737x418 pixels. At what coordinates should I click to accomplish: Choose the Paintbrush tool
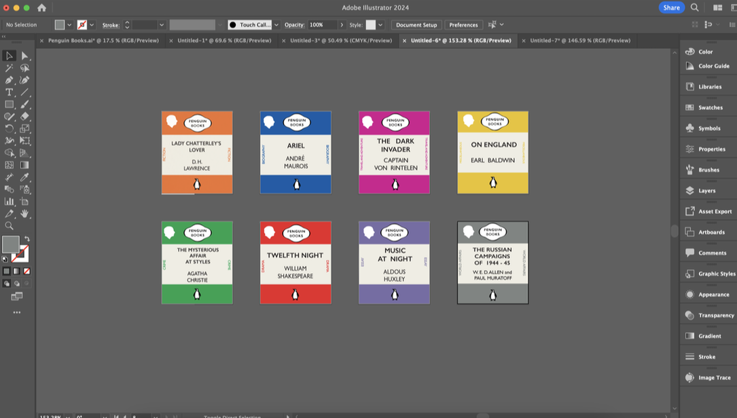tap(25, 104)
